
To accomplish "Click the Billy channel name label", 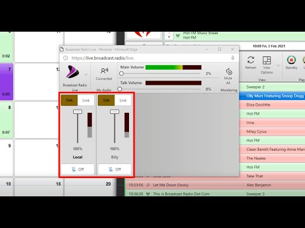I will pyautogui.click(x=114, y=157).
